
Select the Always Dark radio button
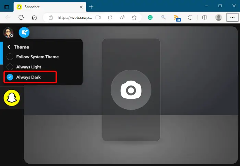(x=10, y=77)
